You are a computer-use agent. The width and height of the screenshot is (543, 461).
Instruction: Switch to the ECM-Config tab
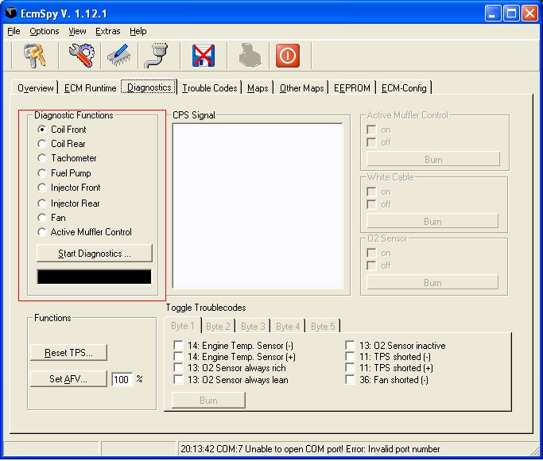click(x=404, y=88)
